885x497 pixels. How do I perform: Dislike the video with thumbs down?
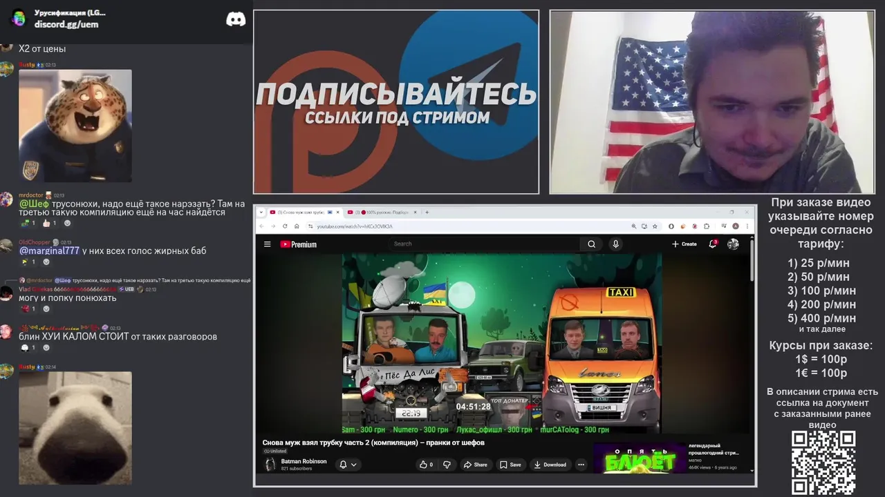(447, 465)
